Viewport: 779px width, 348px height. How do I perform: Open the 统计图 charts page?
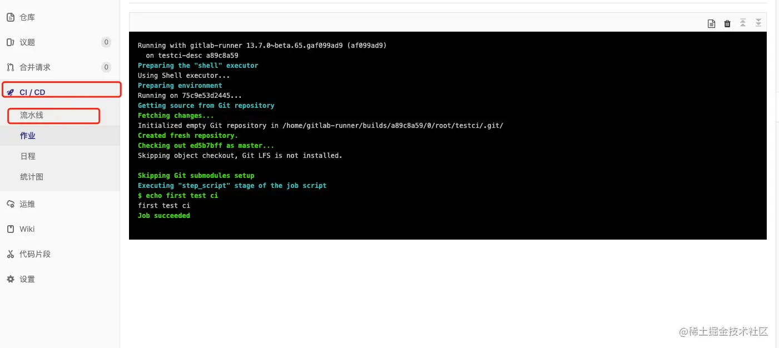pos(32,177)
